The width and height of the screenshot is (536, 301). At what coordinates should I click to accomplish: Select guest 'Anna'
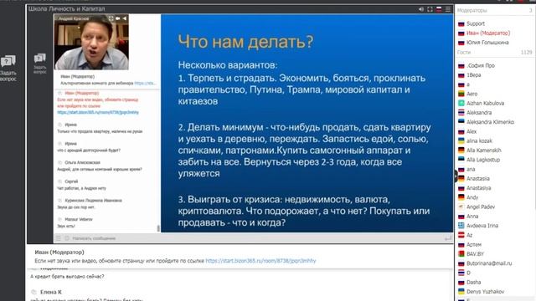pos(472,216)
